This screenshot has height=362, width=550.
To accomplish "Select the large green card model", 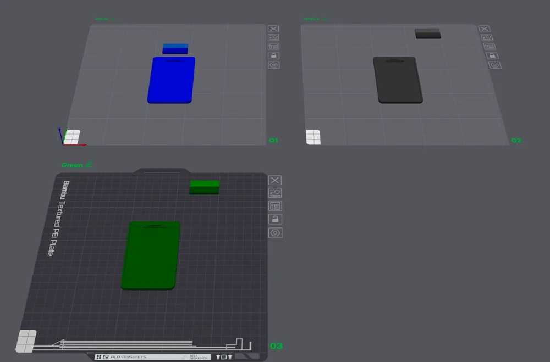I will coord(151,255).
